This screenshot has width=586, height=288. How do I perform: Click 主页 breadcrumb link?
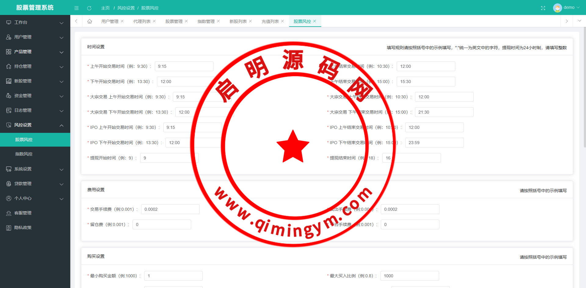coord(105,8)
